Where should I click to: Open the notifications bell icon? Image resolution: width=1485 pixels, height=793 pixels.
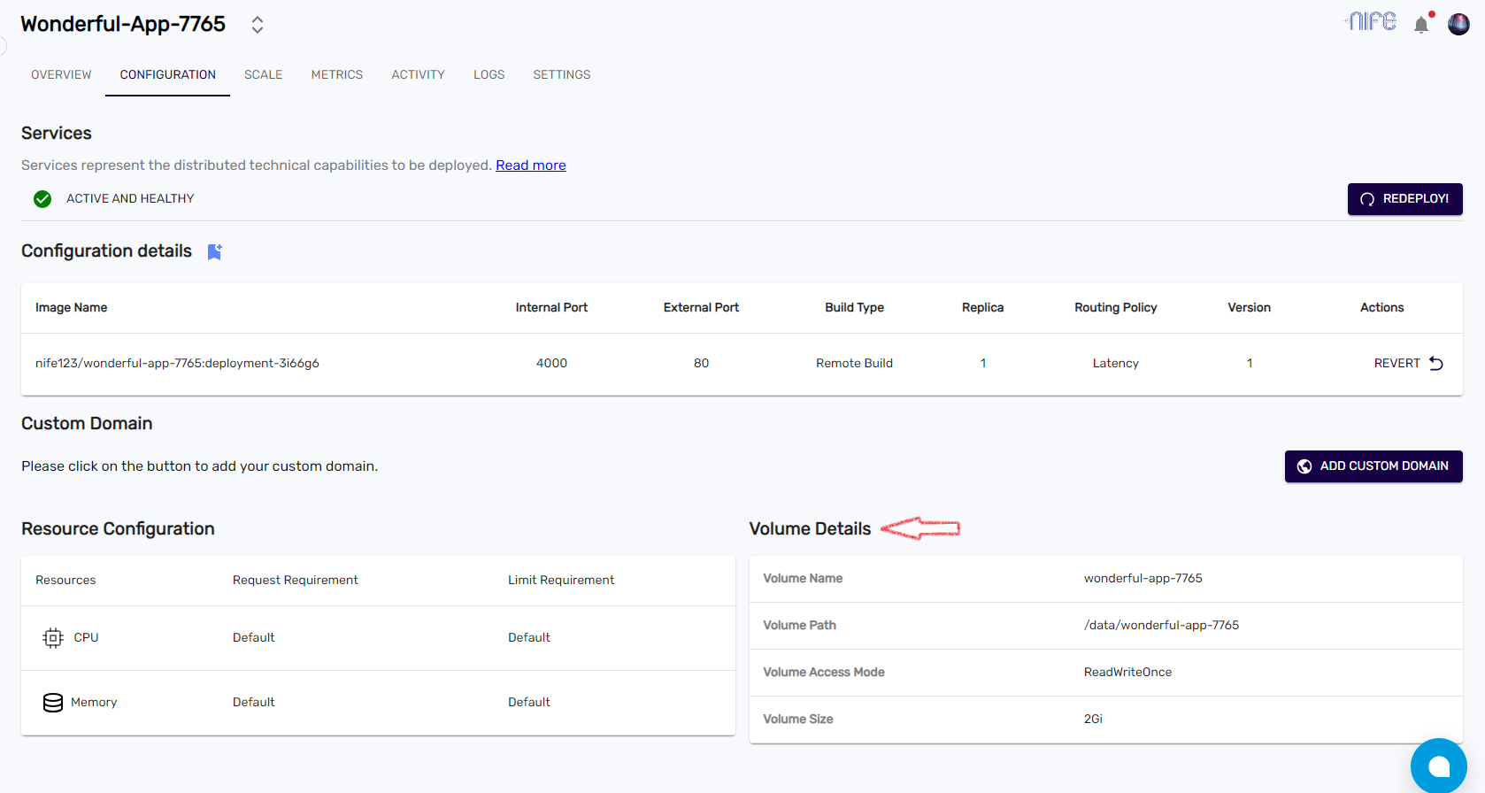(x=1421, y=25)
